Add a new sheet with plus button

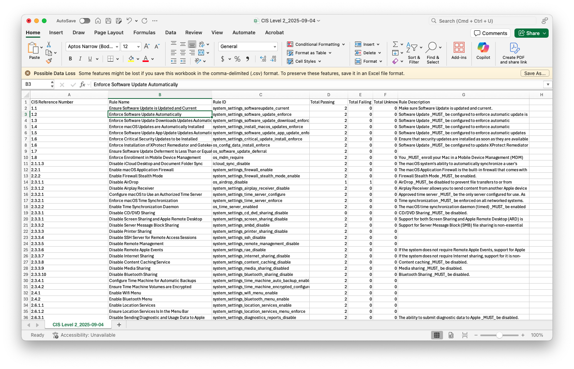pos(119,325)
